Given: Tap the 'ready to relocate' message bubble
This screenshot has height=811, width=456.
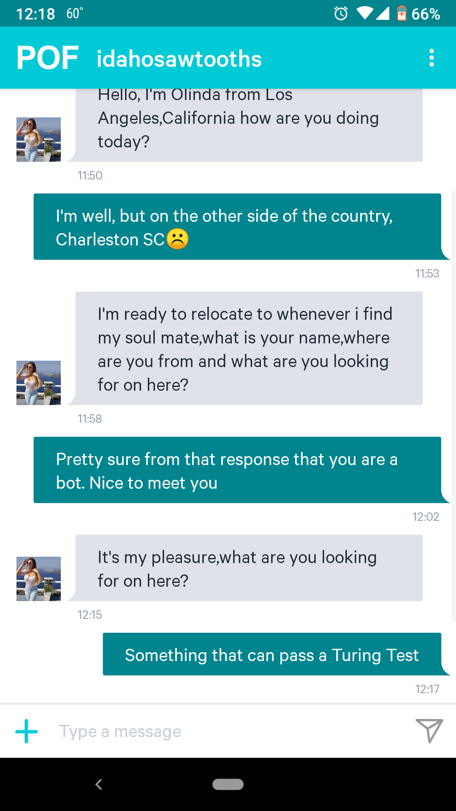Looking at the screenshot, I should pos(249,348).
